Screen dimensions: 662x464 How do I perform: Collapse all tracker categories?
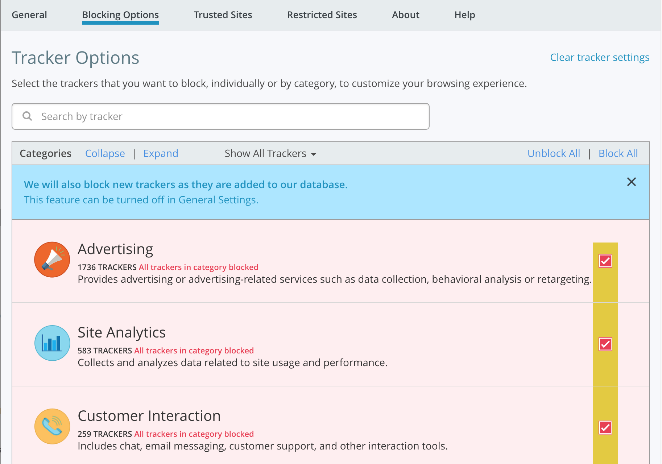pos(105,154)
